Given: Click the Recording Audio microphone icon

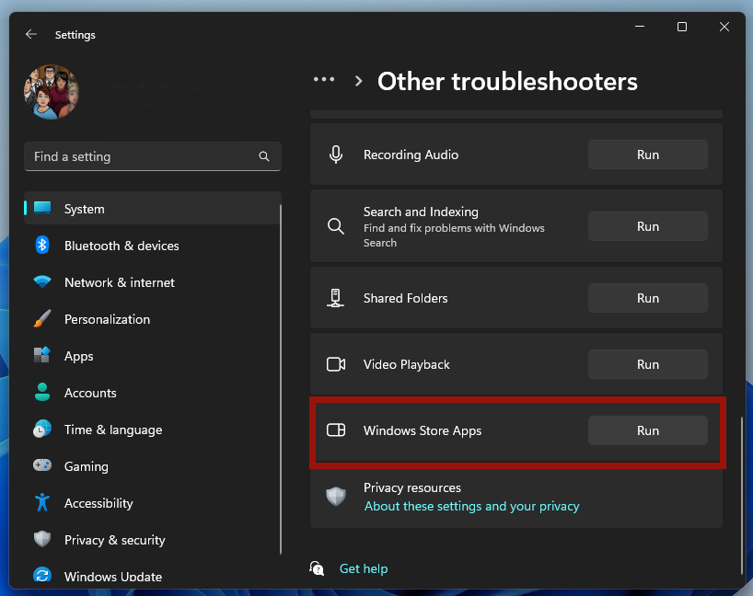Looking at the screenshot, I should pyautogui.click(x=336, y=155).
